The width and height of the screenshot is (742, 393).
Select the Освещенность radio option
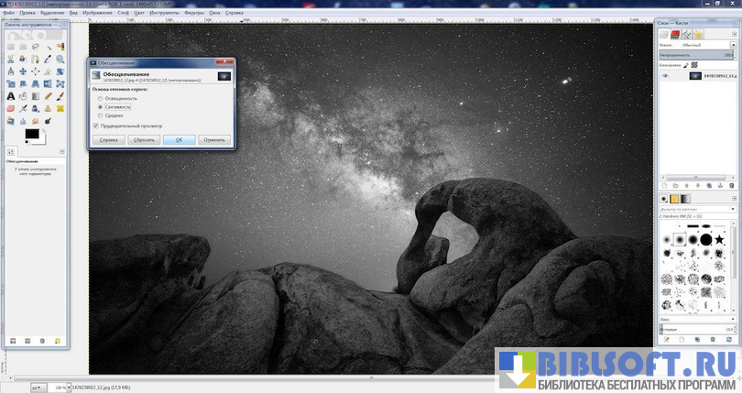[x=100, y=98]
